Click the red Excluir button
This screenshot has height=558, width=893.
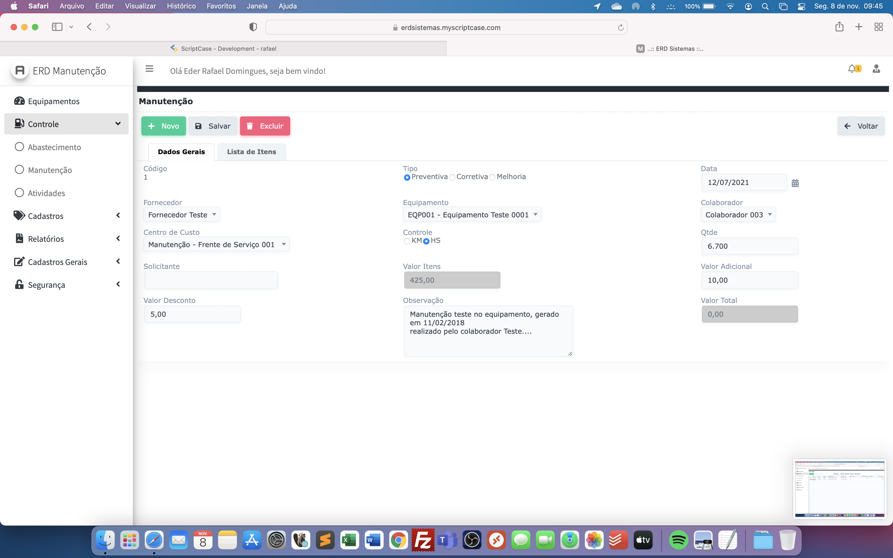pos(265,126)
